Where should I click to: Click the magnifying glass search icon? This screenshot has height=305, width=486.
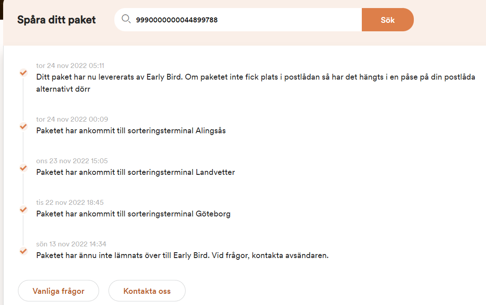click(126, 19)
